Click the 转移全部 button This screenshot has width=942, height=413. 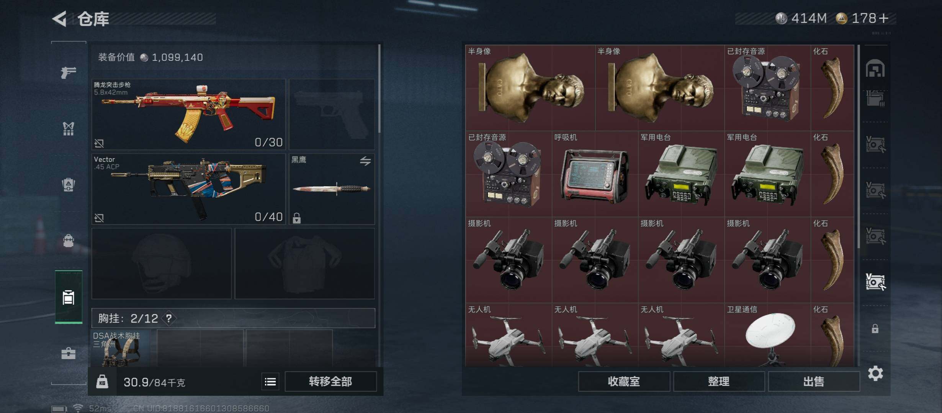pyautogui.click(x=331, y=381)
